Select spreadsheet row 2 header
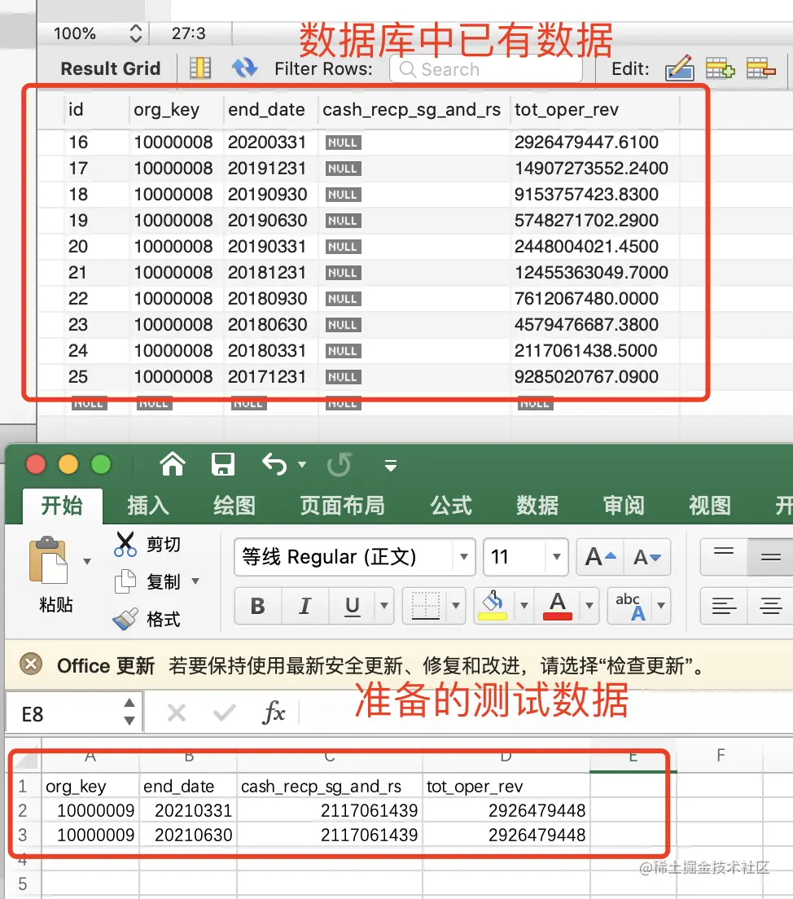 (22, 810)
